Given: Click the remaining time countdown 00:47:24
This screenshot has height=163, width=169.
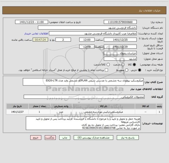Looking at the screenshot, I should click(x=40, y=40).
